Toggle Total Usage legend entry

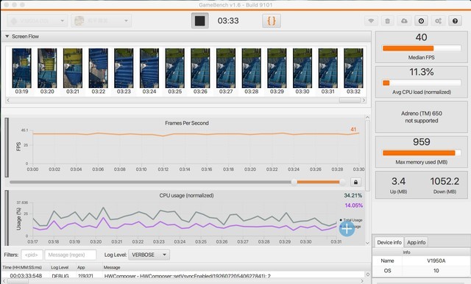[351, 220]
